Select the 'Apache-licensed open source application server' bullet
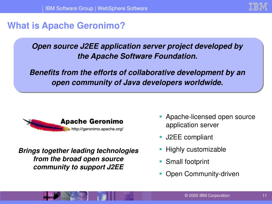 (210, 121)
